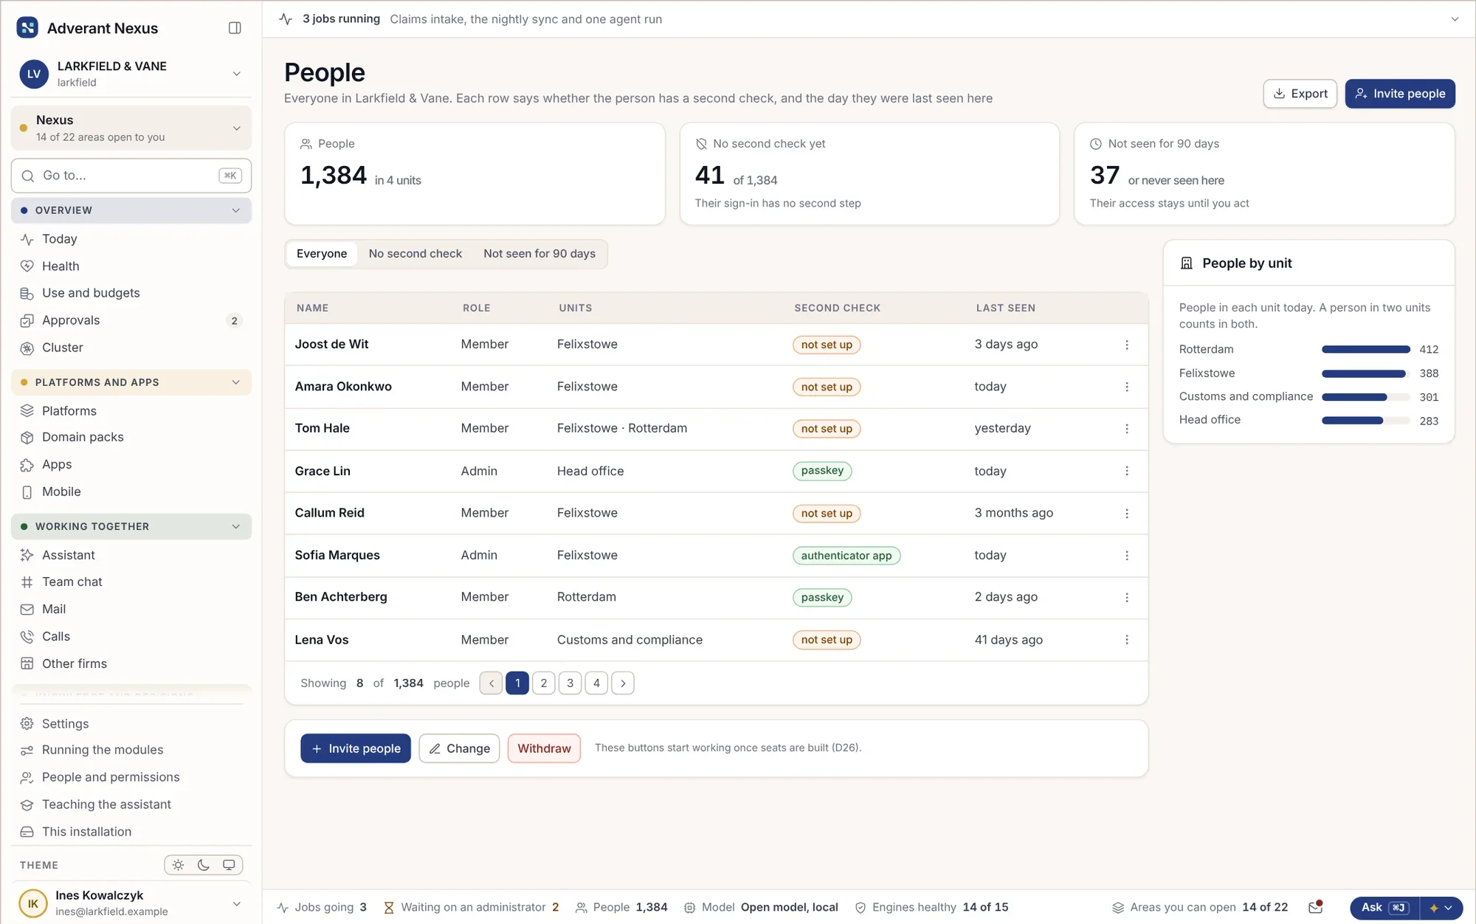This screenshot has height=924, width=1476.
Task: Open Approvals with 2 pending
Action: [x=131, y=320]
